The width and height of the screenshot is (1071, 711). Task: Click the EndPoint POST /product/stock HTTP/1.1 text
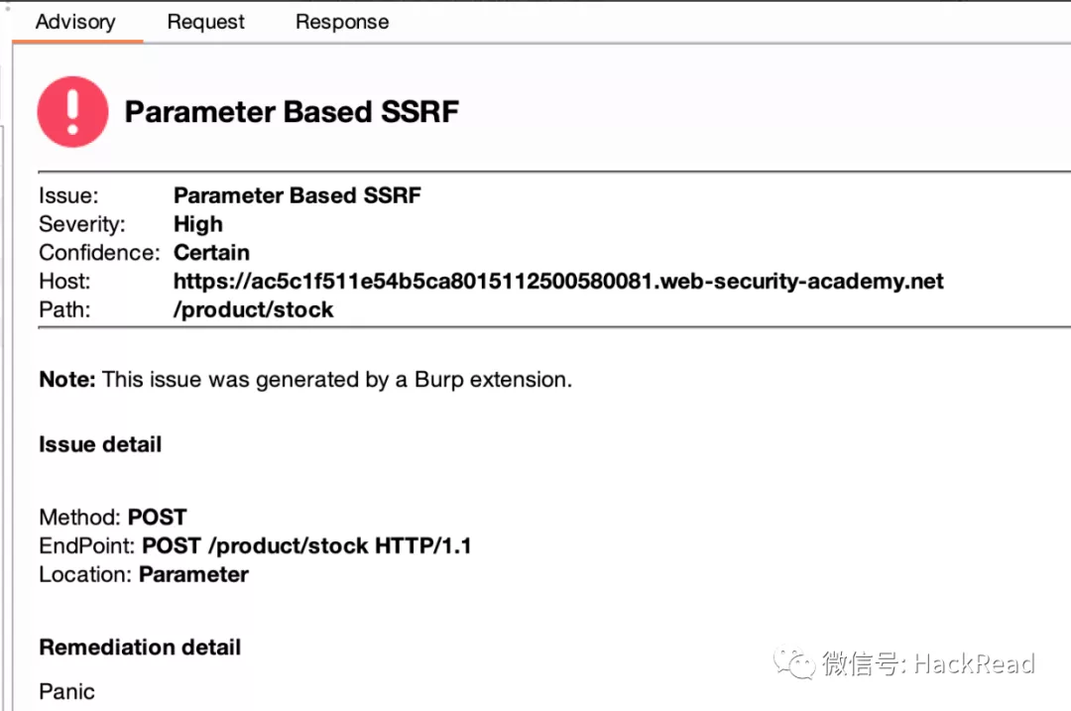(x=255, y=545)
